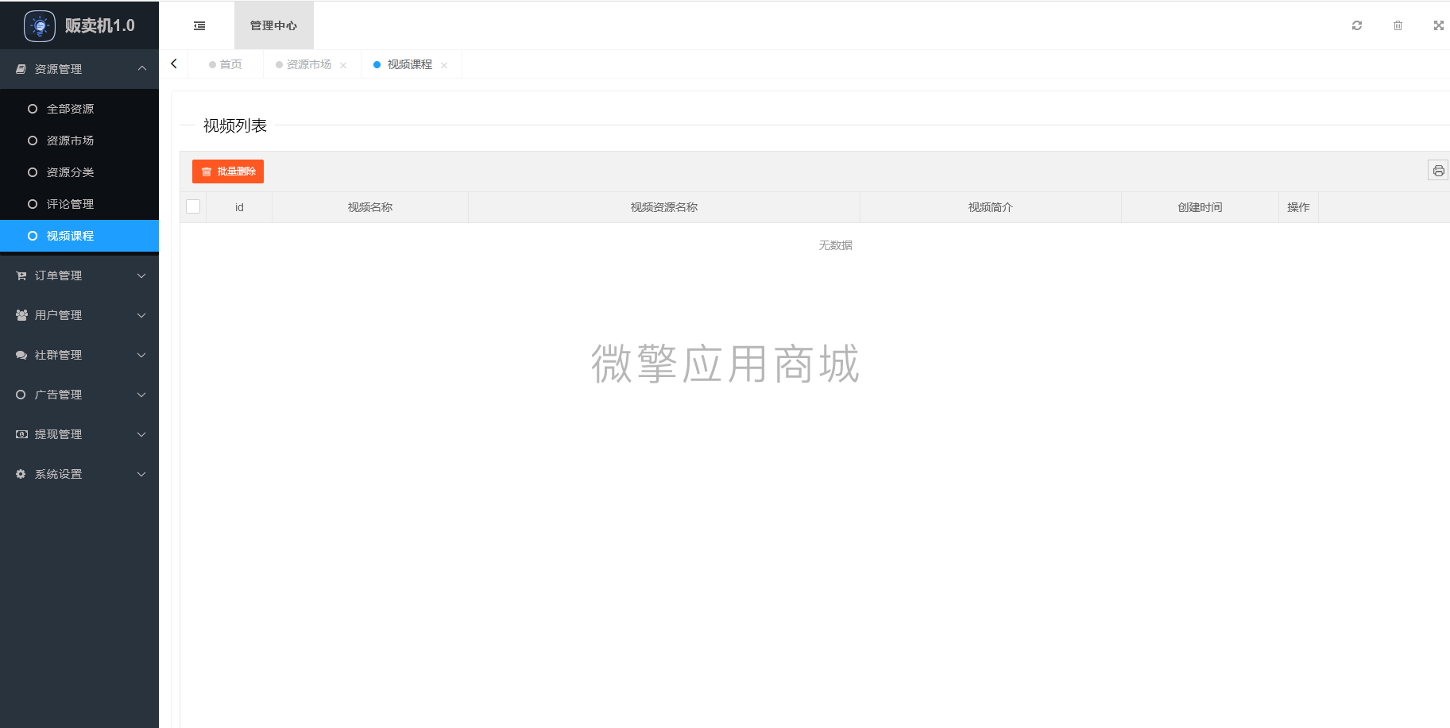Expand the 提现管理 menu chevron
1450x728 pixels.
click(x=141, y=434)
